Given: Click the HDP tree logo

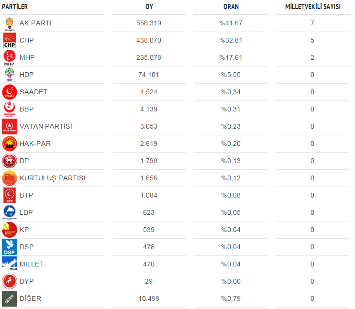Looking at the screenshot, I should 10,75.
